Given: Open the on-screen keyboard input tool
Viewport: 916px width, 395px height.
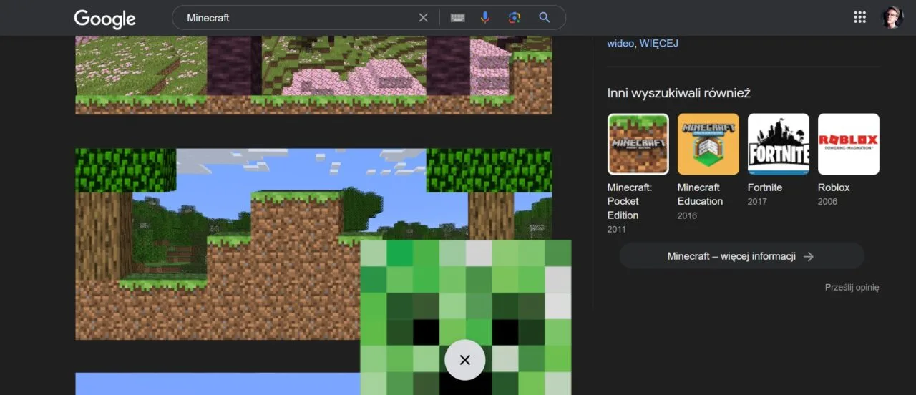Looking at the screenshot, I should 457,18.
